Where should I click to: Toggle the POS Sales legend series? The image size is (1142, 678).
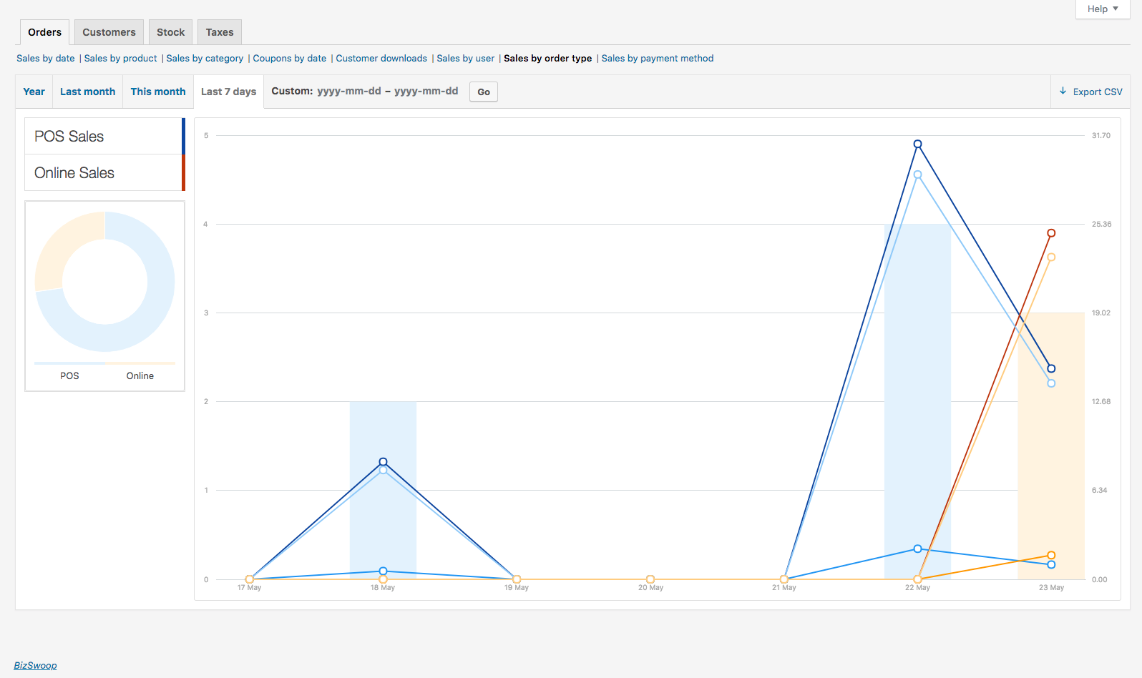pyautogui.click(x=105, y=136)
